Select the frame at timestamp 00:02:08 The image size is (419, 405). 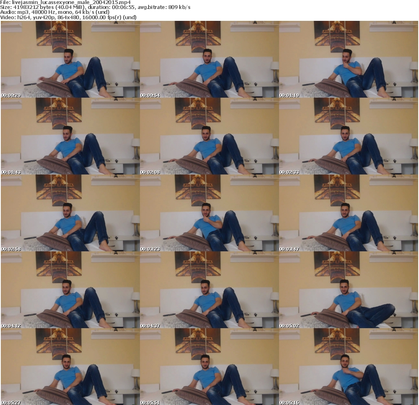[x=209, y=136]
